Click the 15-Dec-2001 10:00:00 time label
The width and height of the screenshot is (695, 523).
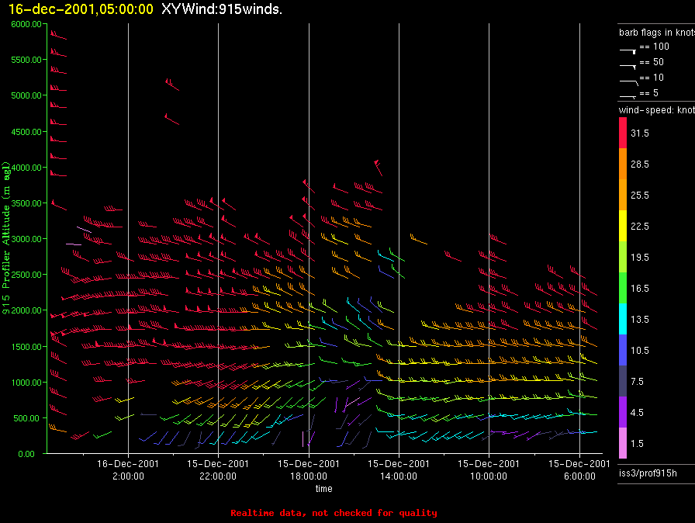point(489,469)
